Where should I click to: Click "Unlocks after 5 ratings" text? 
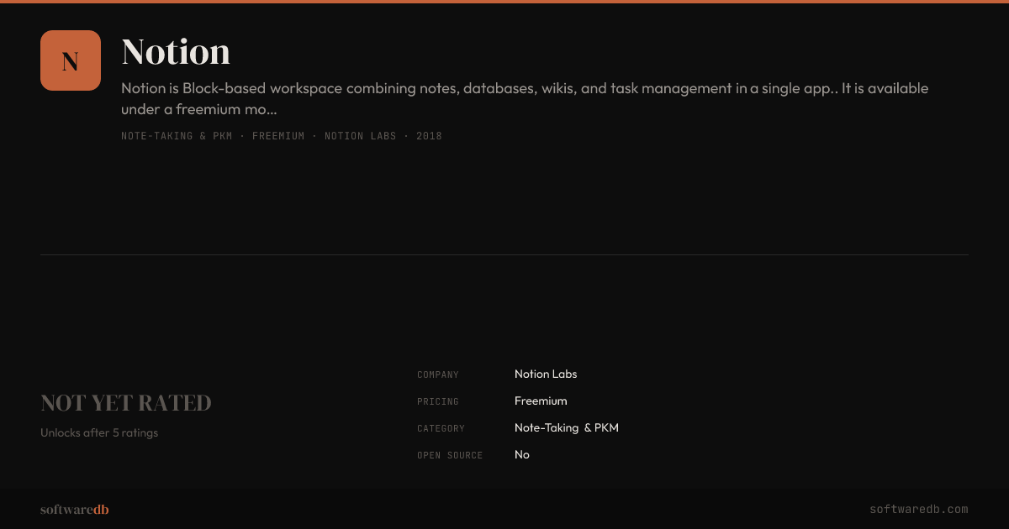(99, 433)
